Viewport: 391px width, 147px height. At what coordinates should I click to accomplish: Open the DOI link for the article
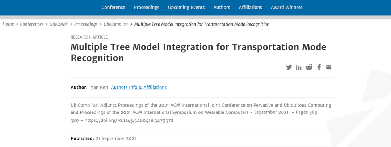tap(129, 120)
